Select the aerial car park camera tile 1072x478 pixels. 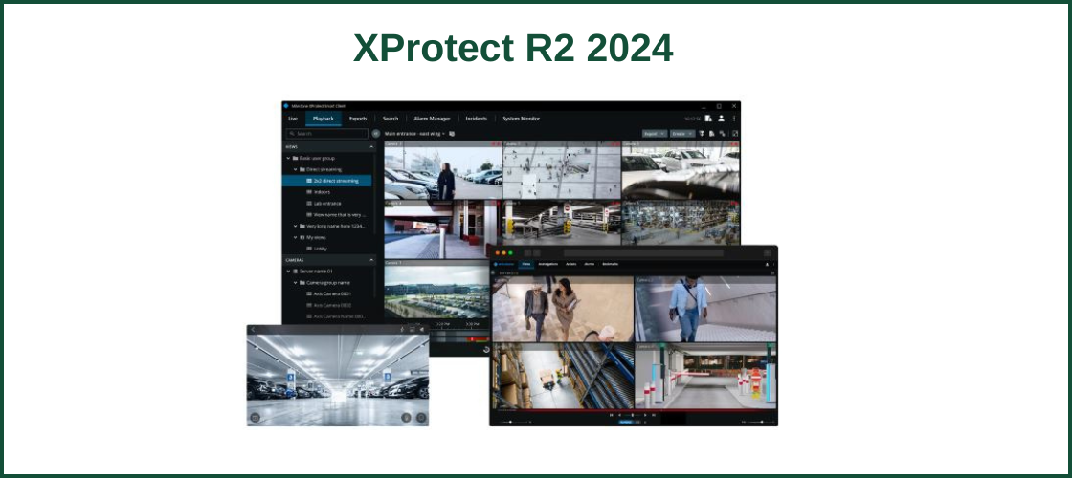point(436,290)
